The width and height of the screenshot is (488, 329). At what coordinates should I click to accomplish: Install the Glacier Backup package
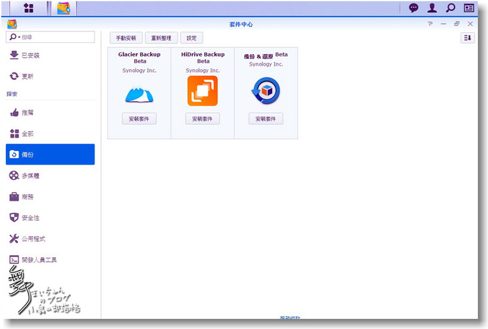[x=139, y=119]
